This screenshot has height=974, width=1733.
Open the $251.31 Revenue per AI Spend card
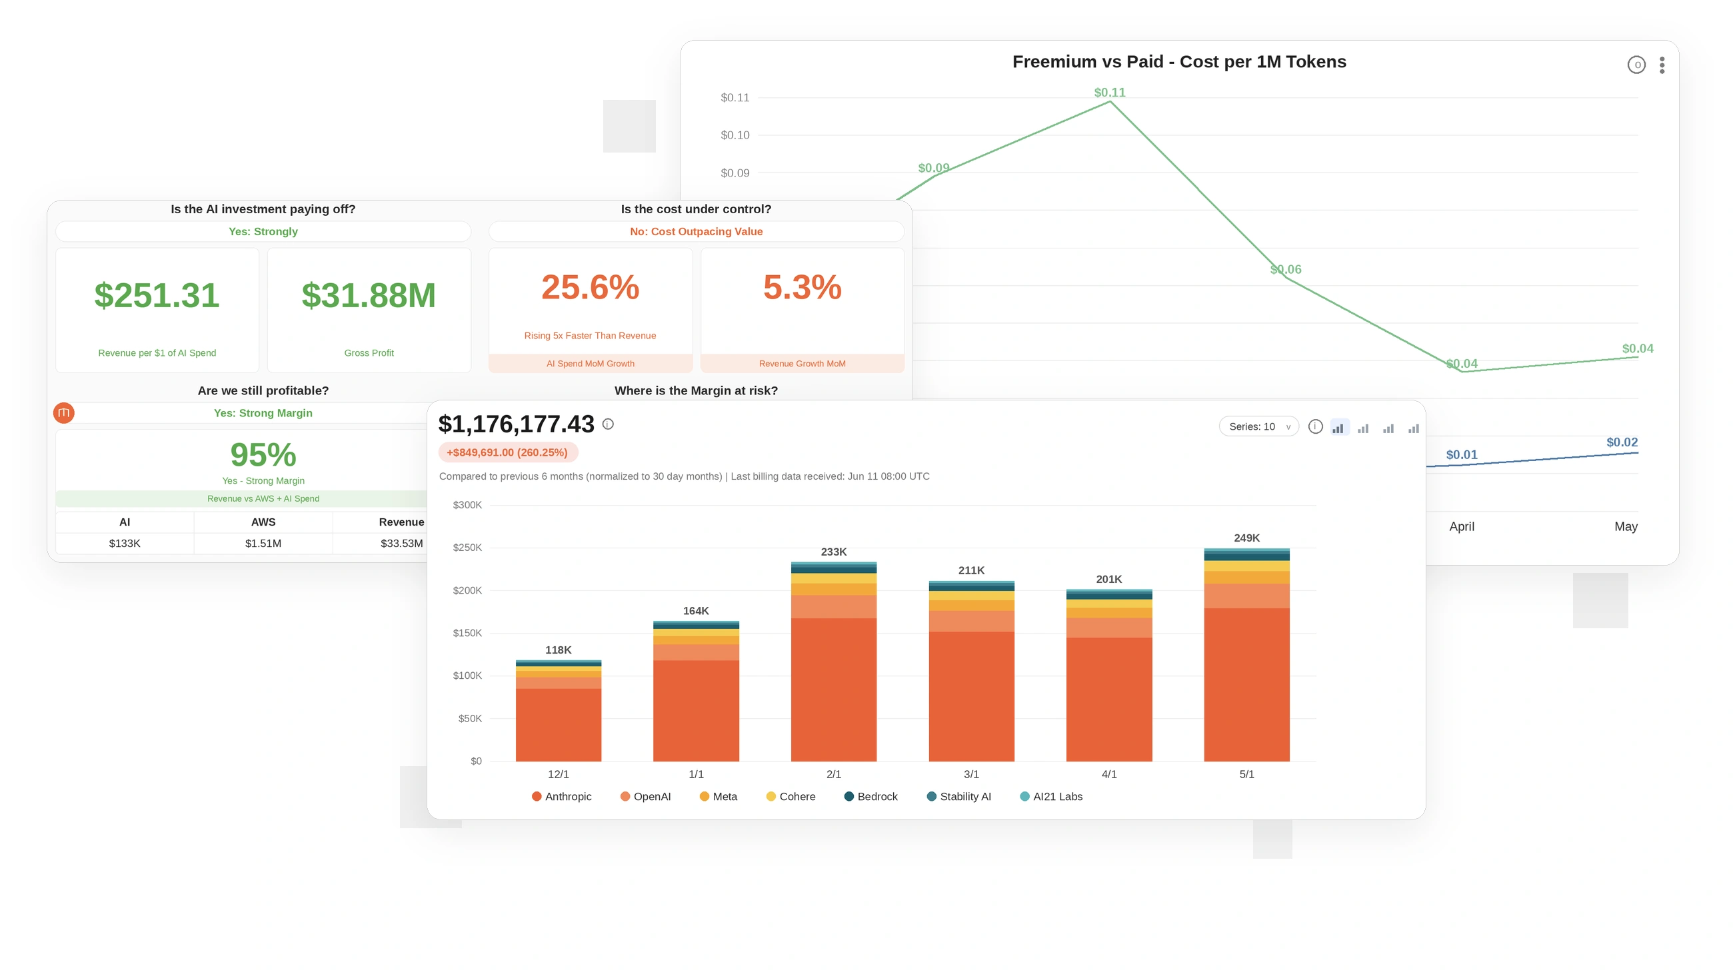tap(157, 310)
